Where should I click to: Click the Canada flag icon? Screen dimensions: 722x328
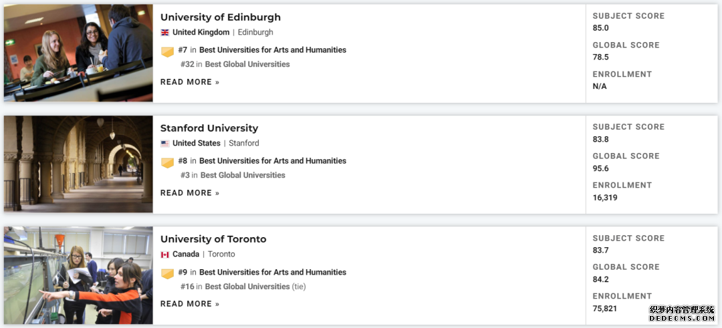[165, 255]
